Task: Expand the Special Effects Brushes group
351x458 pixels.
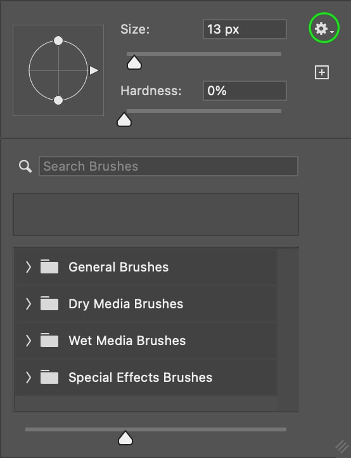Action: pyautogui.click(x=29, y=377)
